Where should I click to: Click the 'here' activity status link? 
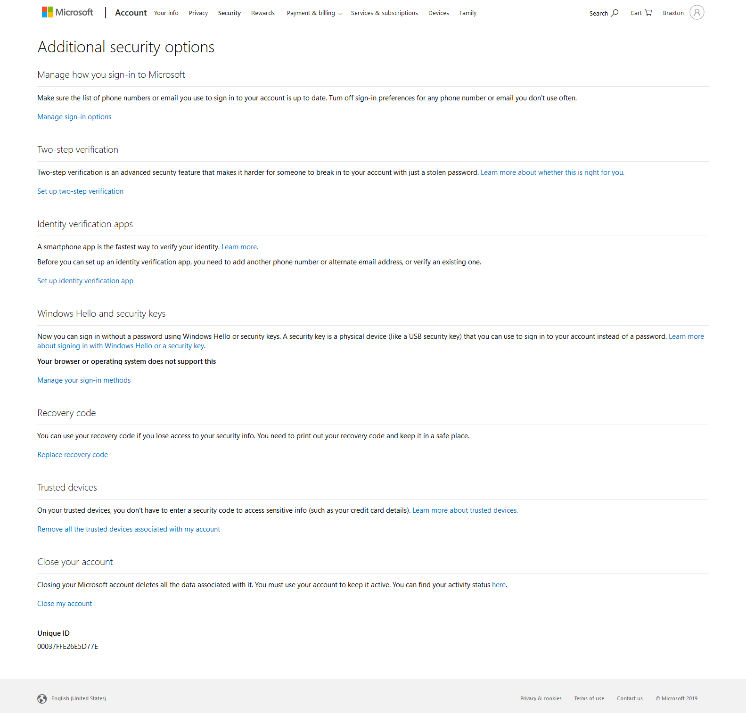point(499,585)
